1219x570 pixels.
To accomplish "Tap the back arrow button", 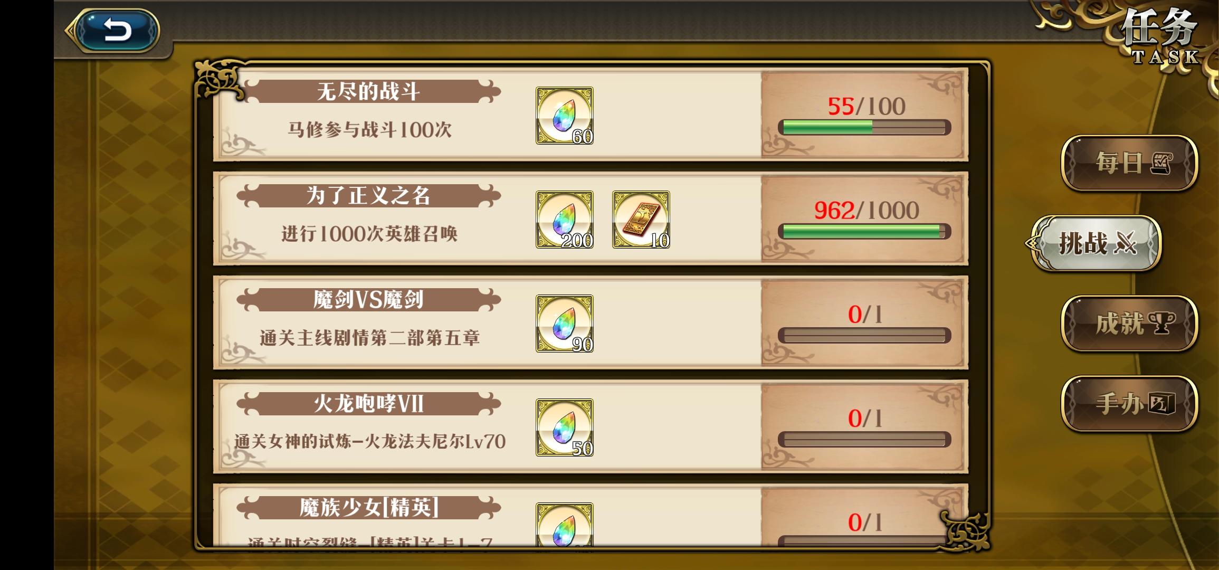I will pos(117,30).
